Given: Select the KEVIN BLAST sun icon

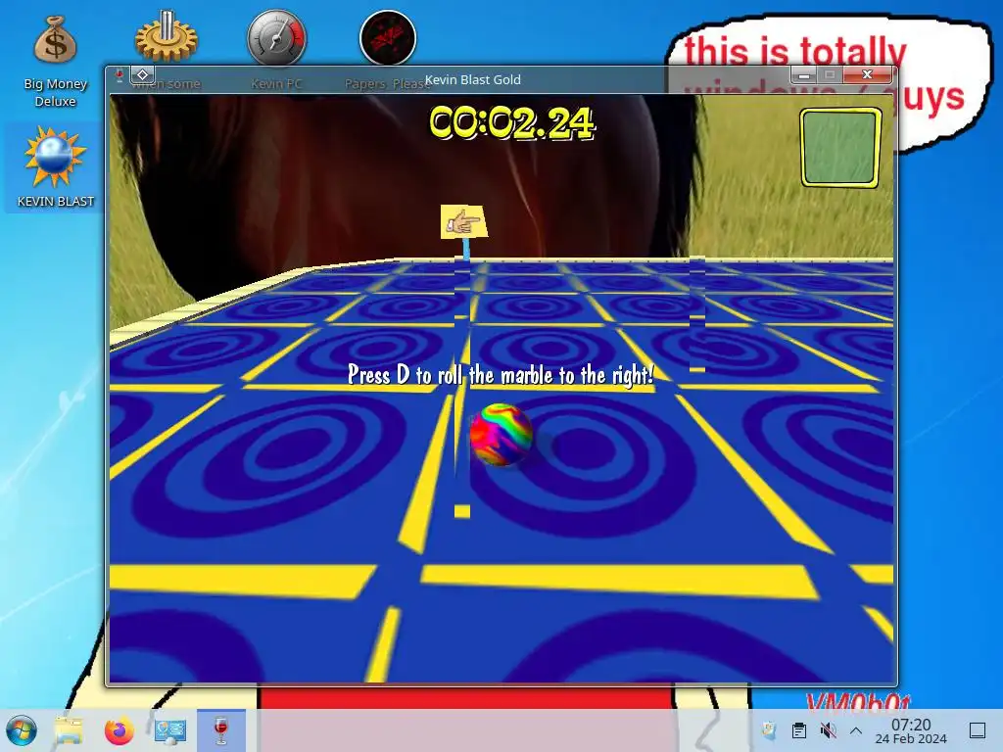Looking at the screenshot, I should (55, 166).
